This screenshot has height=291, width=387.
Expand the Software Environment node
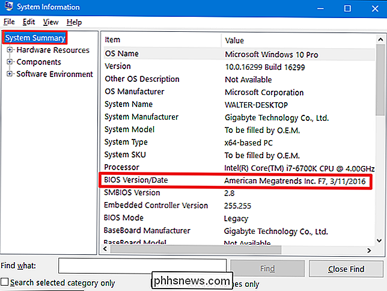pos(10,73)
